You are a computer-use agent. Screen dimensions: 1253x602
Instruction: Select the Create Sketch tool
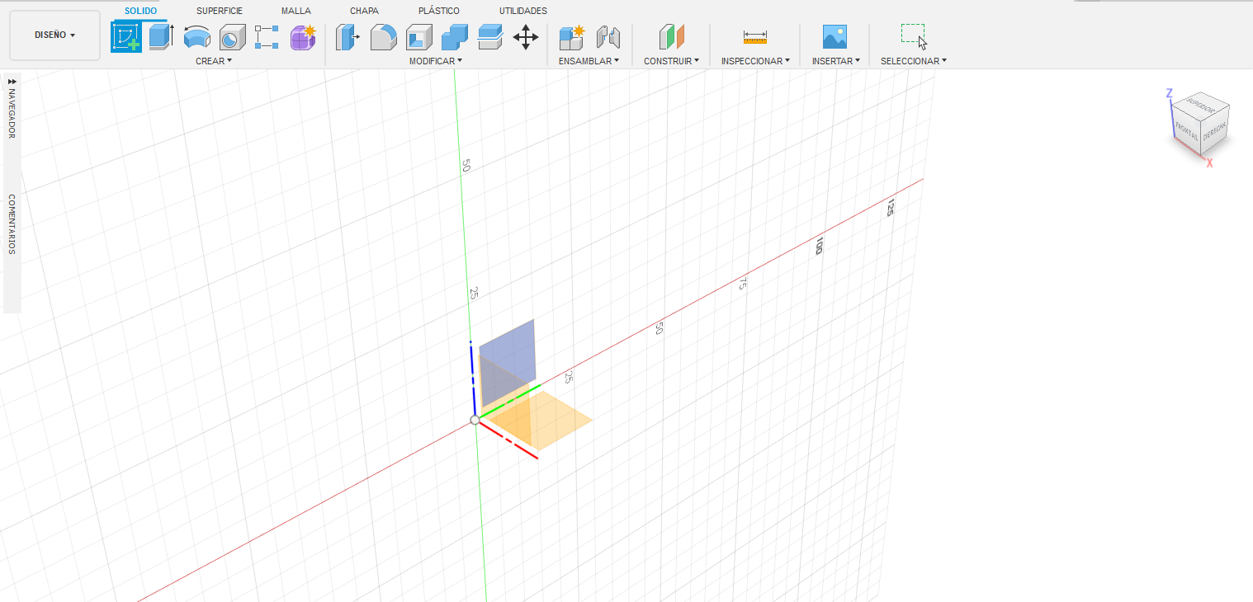[x=127, y=37]
